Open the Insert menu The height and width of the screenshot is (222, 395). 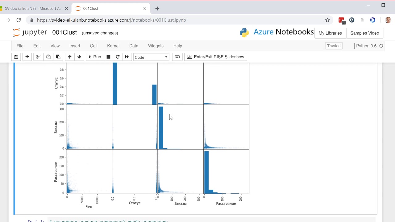click(x=75, y=46)
